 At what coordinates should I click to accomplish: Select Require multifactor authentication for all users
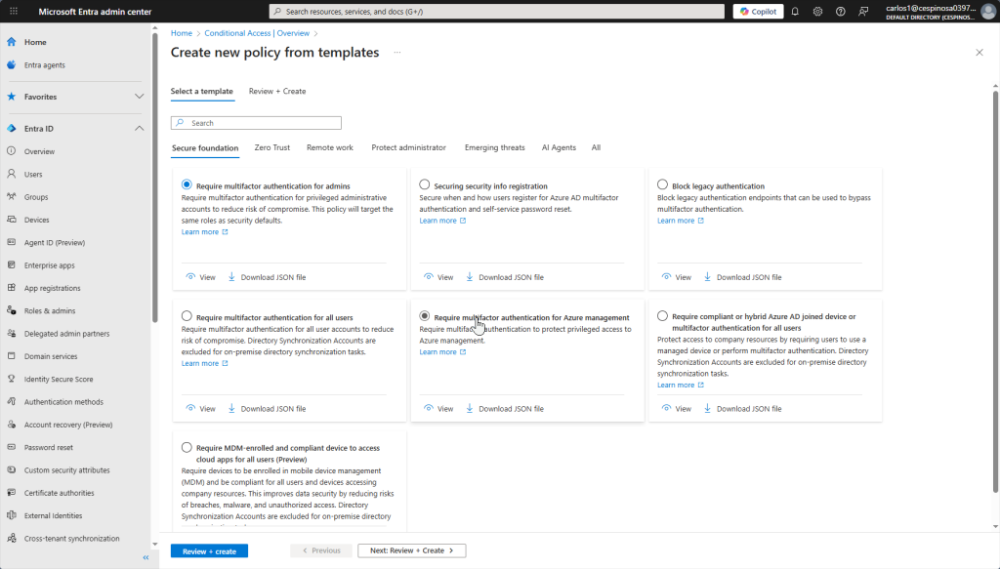tap(187, 316)
